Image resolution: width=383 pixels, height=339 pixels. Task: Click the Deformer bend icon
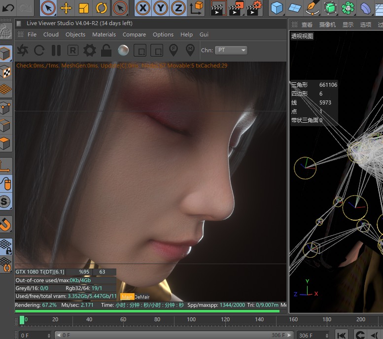pos(365,8)
